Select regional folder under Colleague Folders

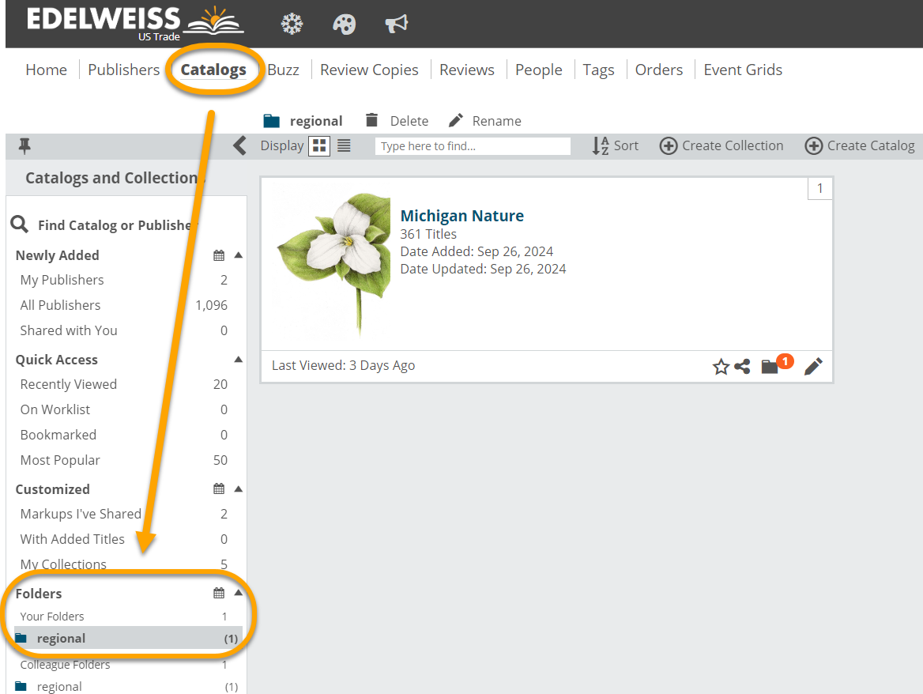128,686
